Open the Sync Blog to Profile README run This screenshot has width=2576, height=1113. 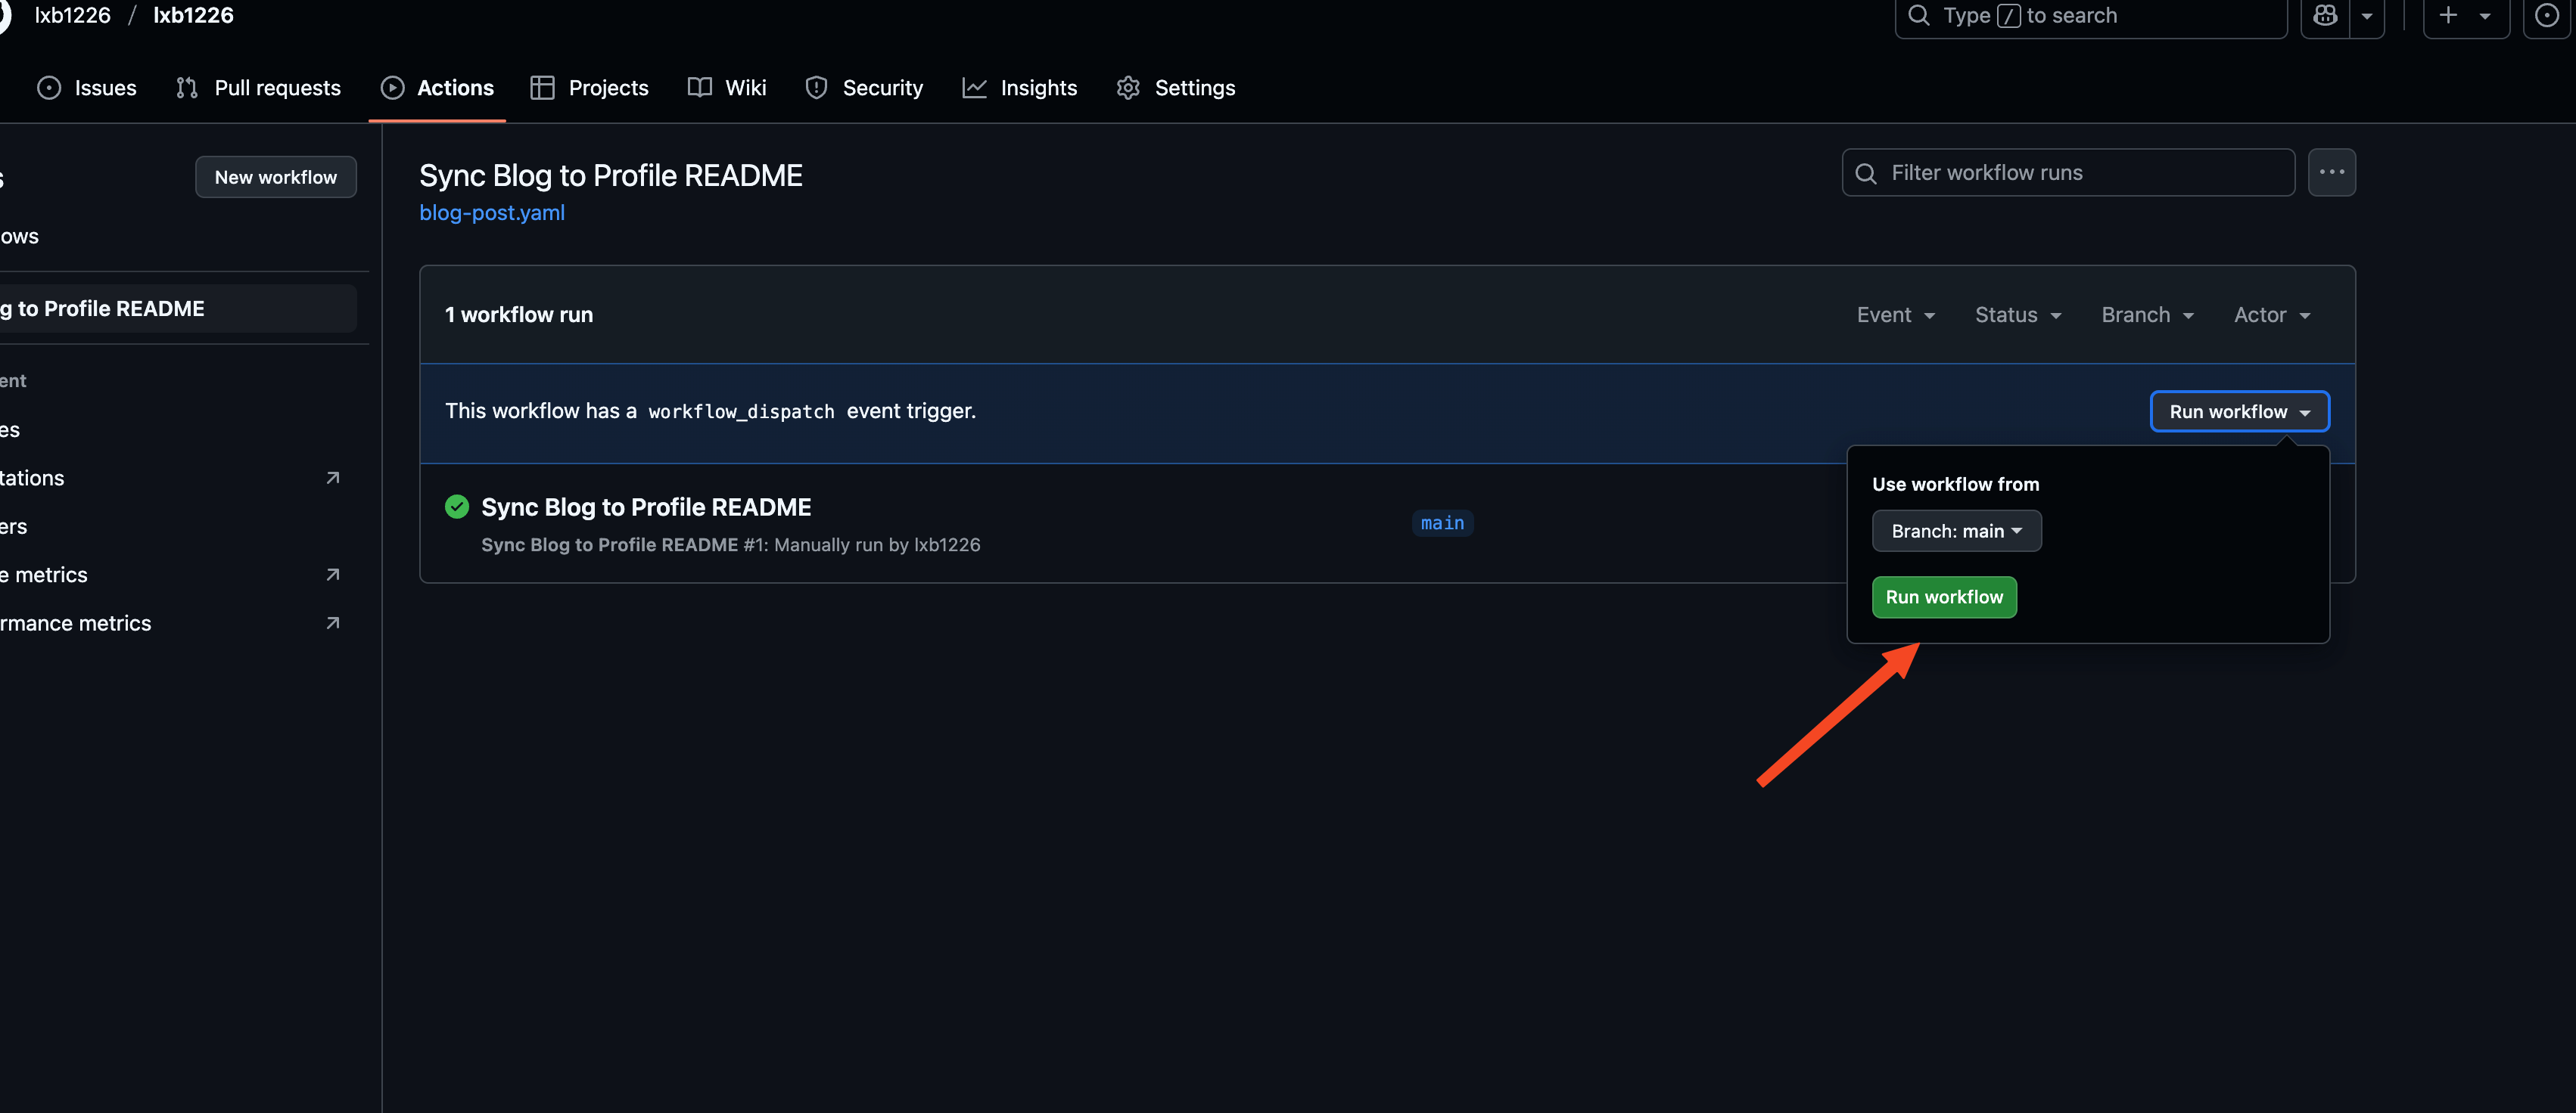pos(646,507)
